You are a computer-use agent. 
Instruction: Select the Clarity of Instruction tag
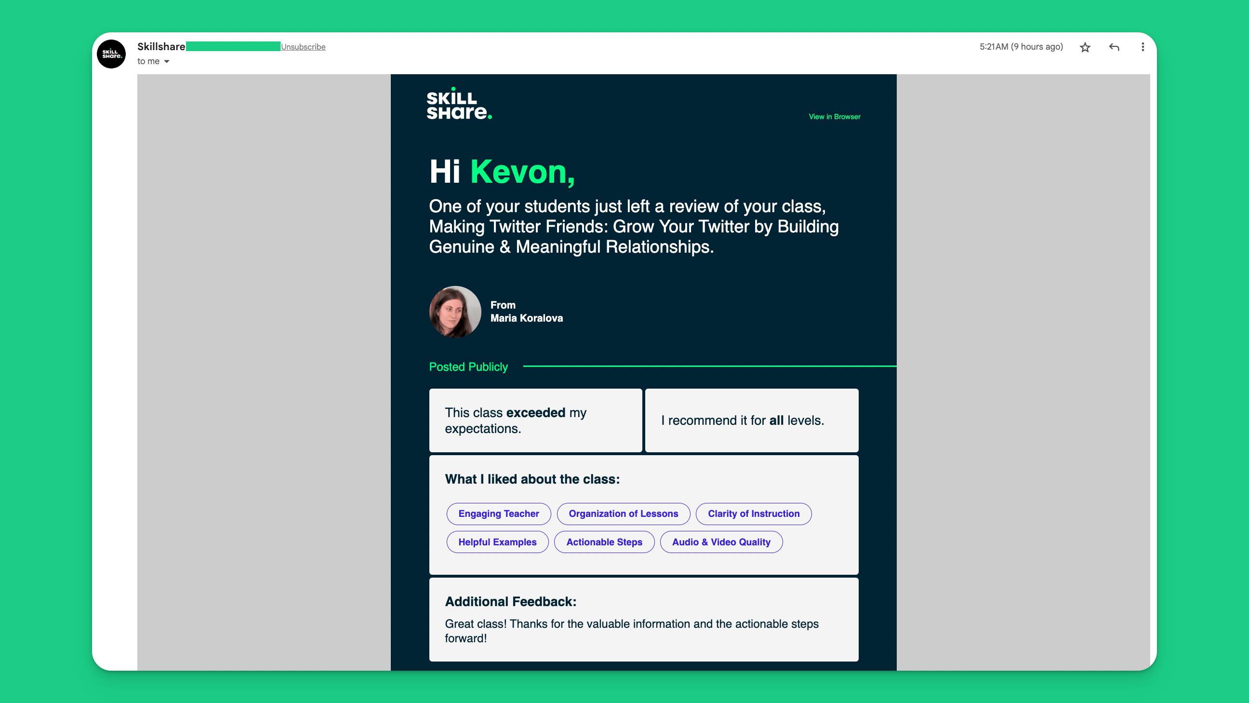[x=754, y=514]
